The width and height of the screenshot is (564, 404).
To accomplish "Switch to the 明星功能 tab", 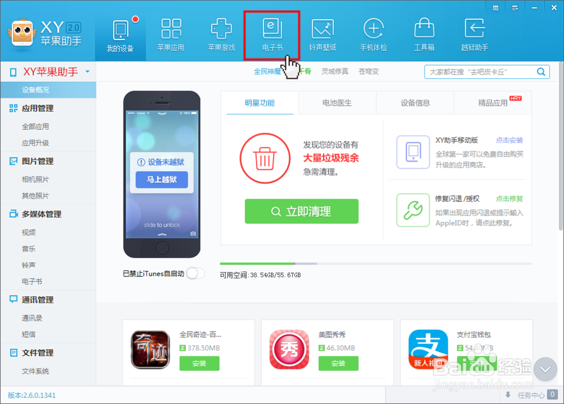I will (x=259, y=103).
